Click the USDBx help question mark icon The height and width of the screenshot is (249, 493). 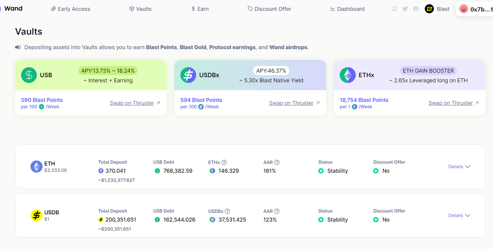(x=227, y=211)
